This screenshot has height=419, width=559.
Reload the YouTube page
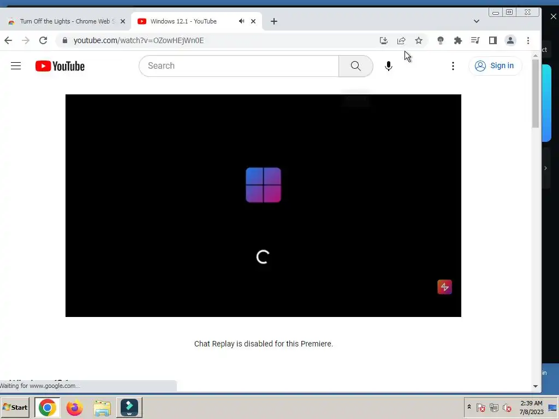coord(43,40)
